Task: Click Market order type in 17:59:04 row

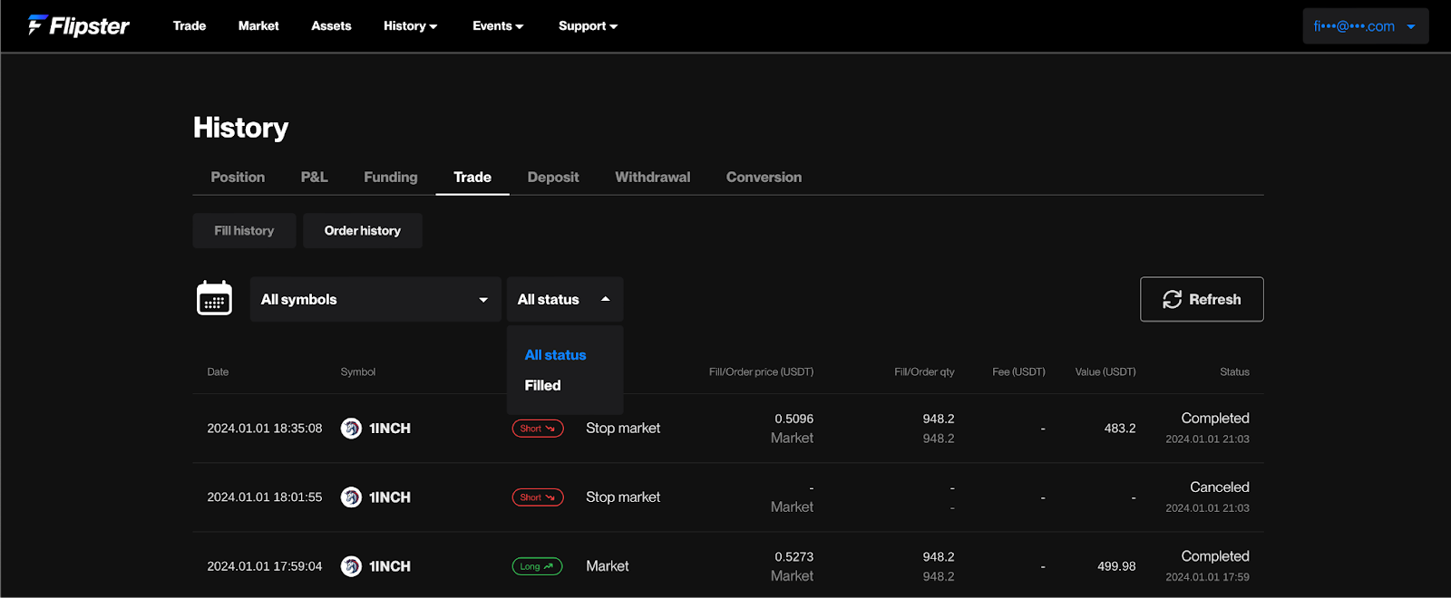Action: pos(608,565)
